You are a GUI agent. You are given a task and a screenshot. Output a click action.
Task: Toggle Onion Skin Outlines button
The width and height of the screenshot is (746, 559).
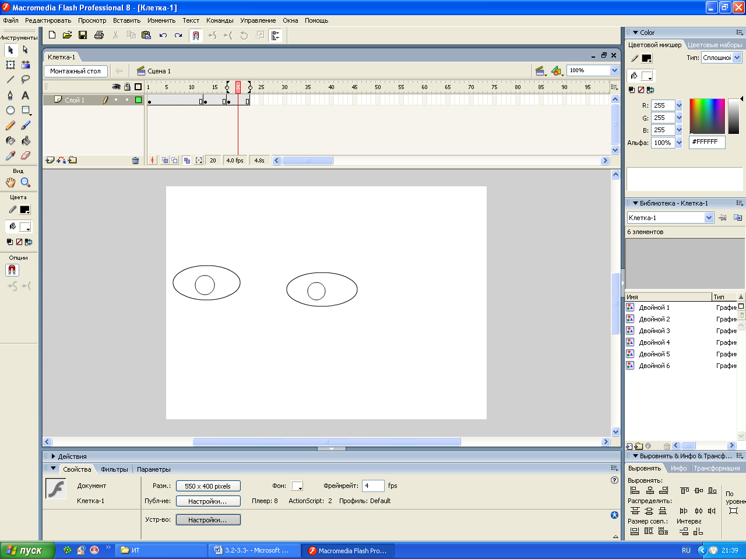click(174, 160)
